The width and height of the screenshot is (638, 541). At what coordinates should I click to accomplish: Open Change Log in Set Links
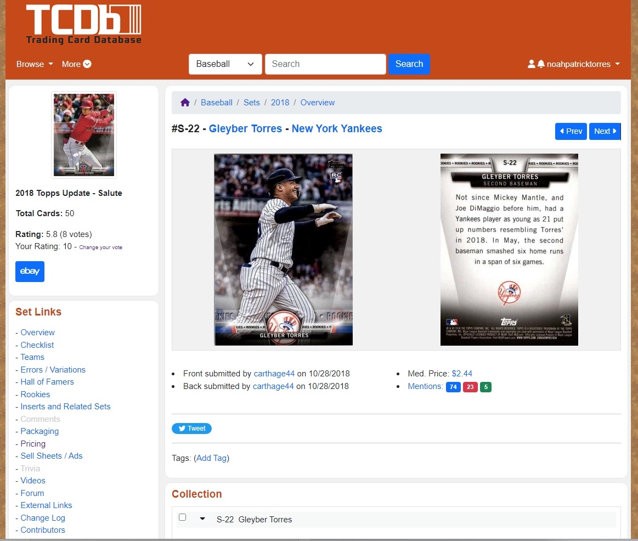click(43, 518)
